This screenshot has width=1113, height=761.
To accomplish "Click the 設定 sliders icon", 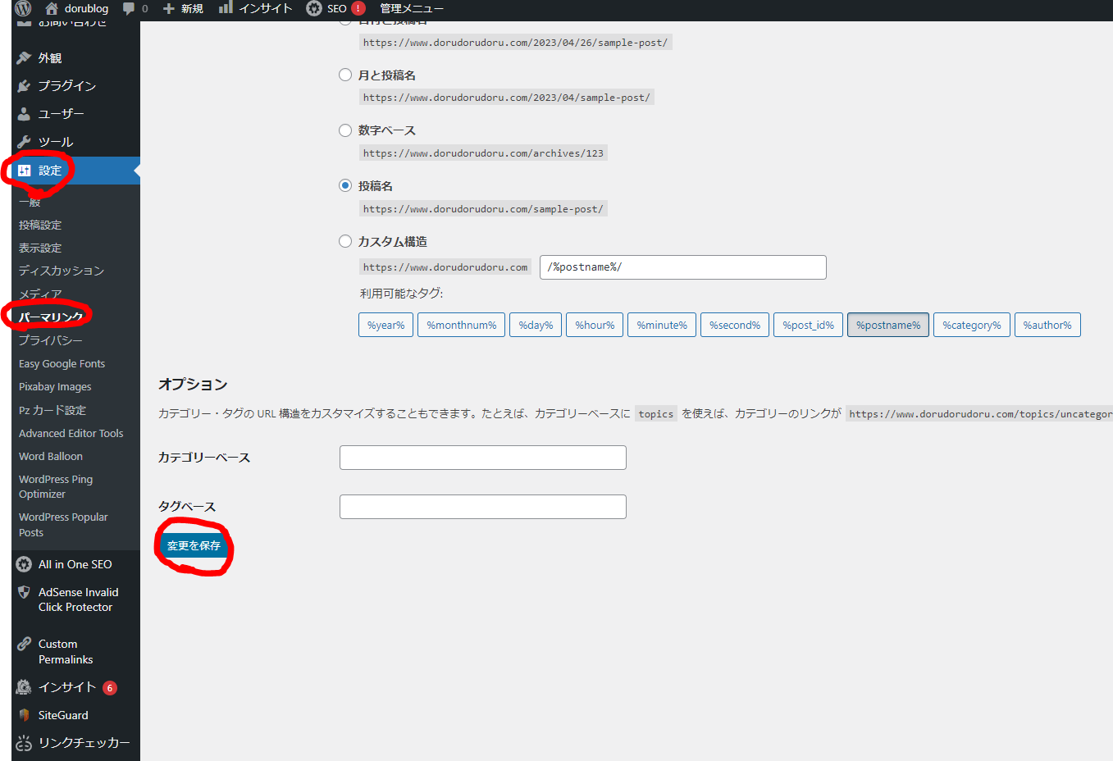I will (x=24, y=171).
